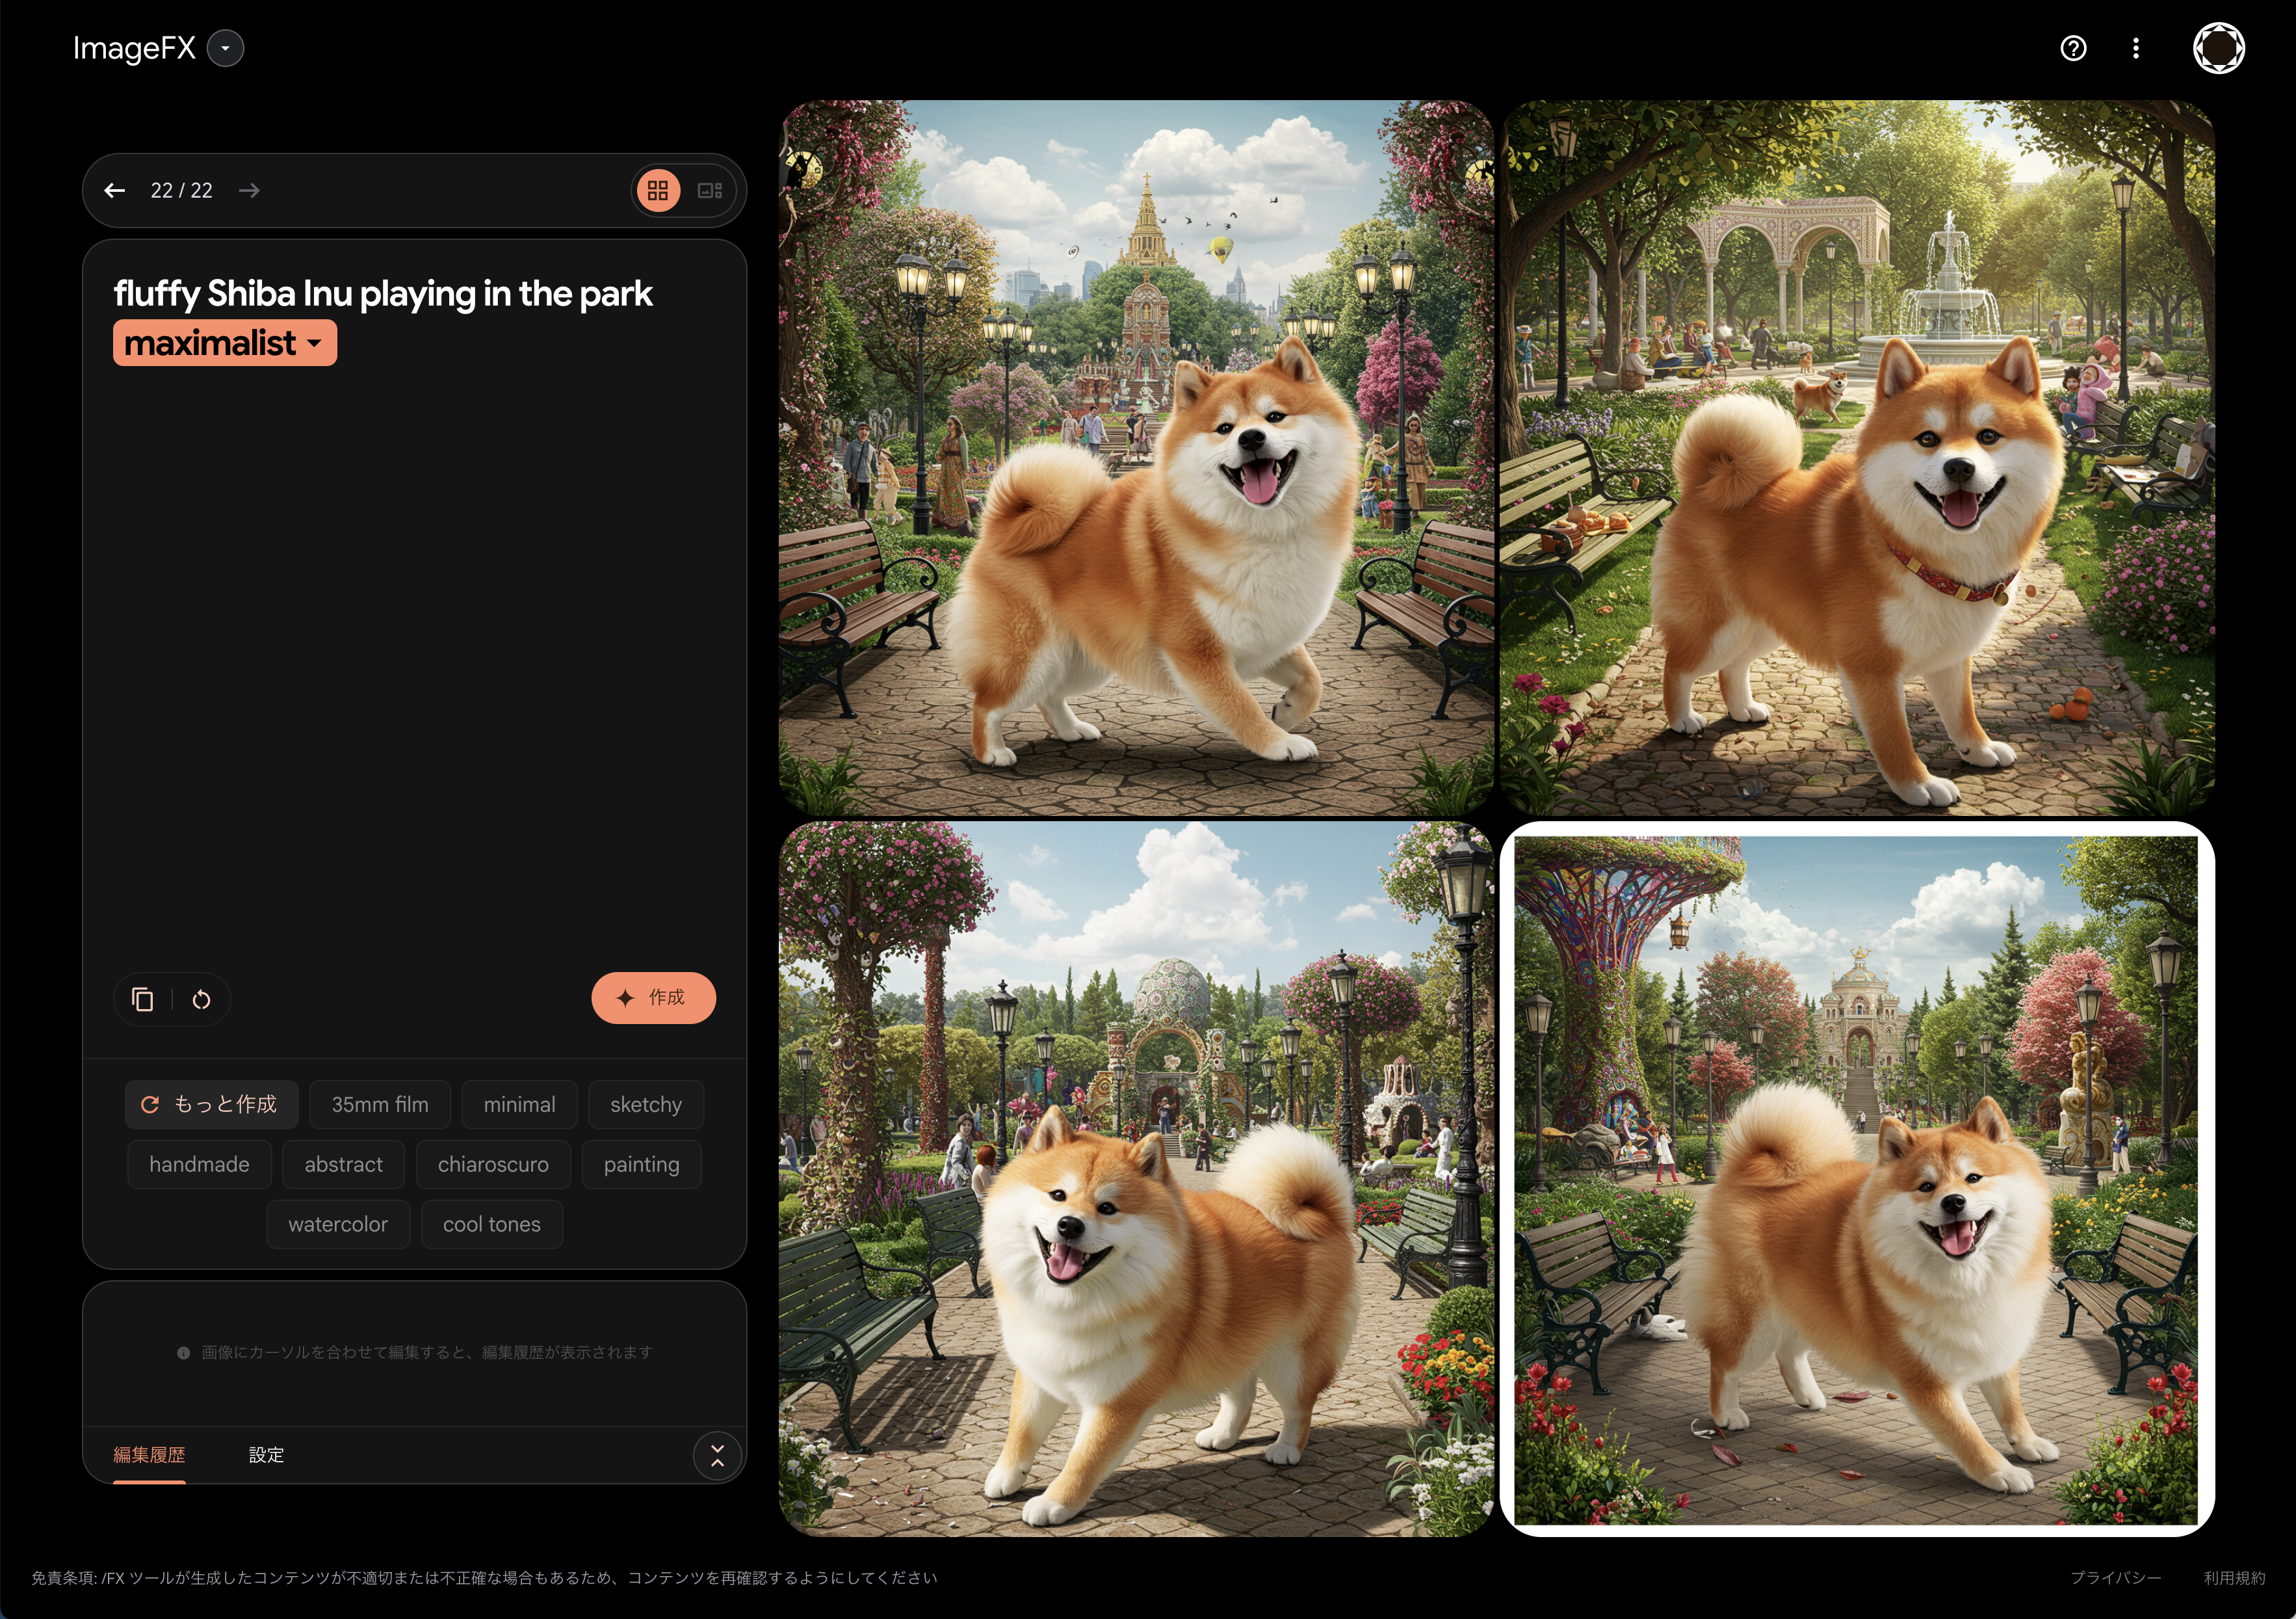Image resolution: width=2296 pixels, height=1619 pixels.
Task: Click the reset prompt circular arrow icon
Action: tap(201, 999)
